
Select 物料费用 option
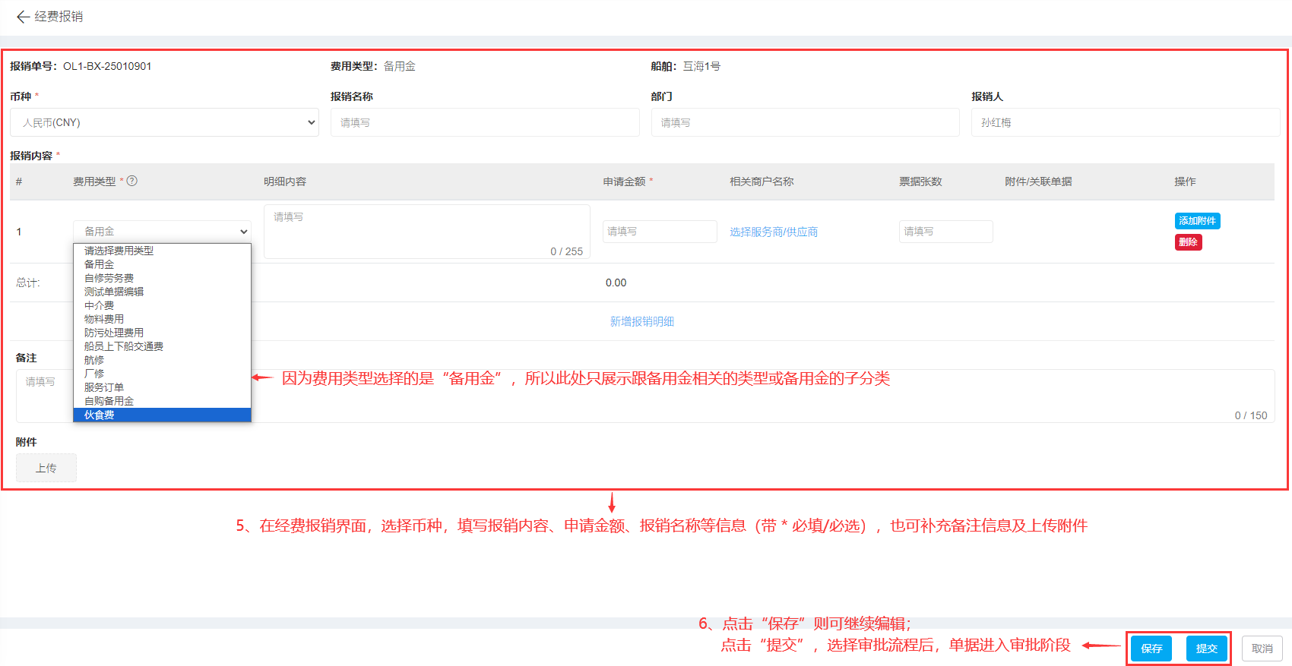162,319
